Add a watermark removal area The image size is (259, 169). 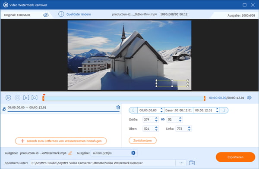(x=61, y=141)
